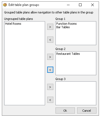Select Hotel Rooms in ungrouped list

coord(13,24)
